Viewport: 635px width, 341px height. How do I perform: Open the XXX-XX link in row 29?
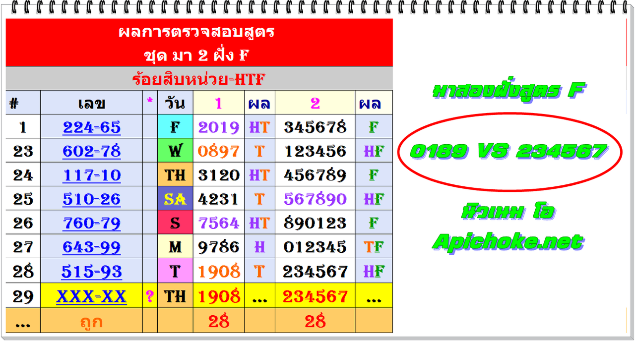(x=92, y=297)
